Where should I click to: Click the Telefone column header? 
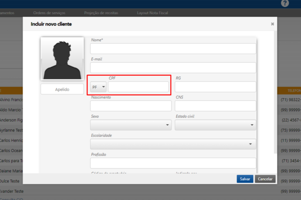pos(294,91)
